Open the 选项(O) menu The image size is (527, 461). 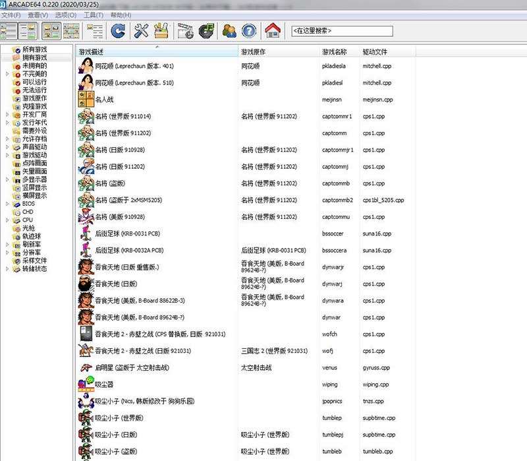tap(65, 15)
